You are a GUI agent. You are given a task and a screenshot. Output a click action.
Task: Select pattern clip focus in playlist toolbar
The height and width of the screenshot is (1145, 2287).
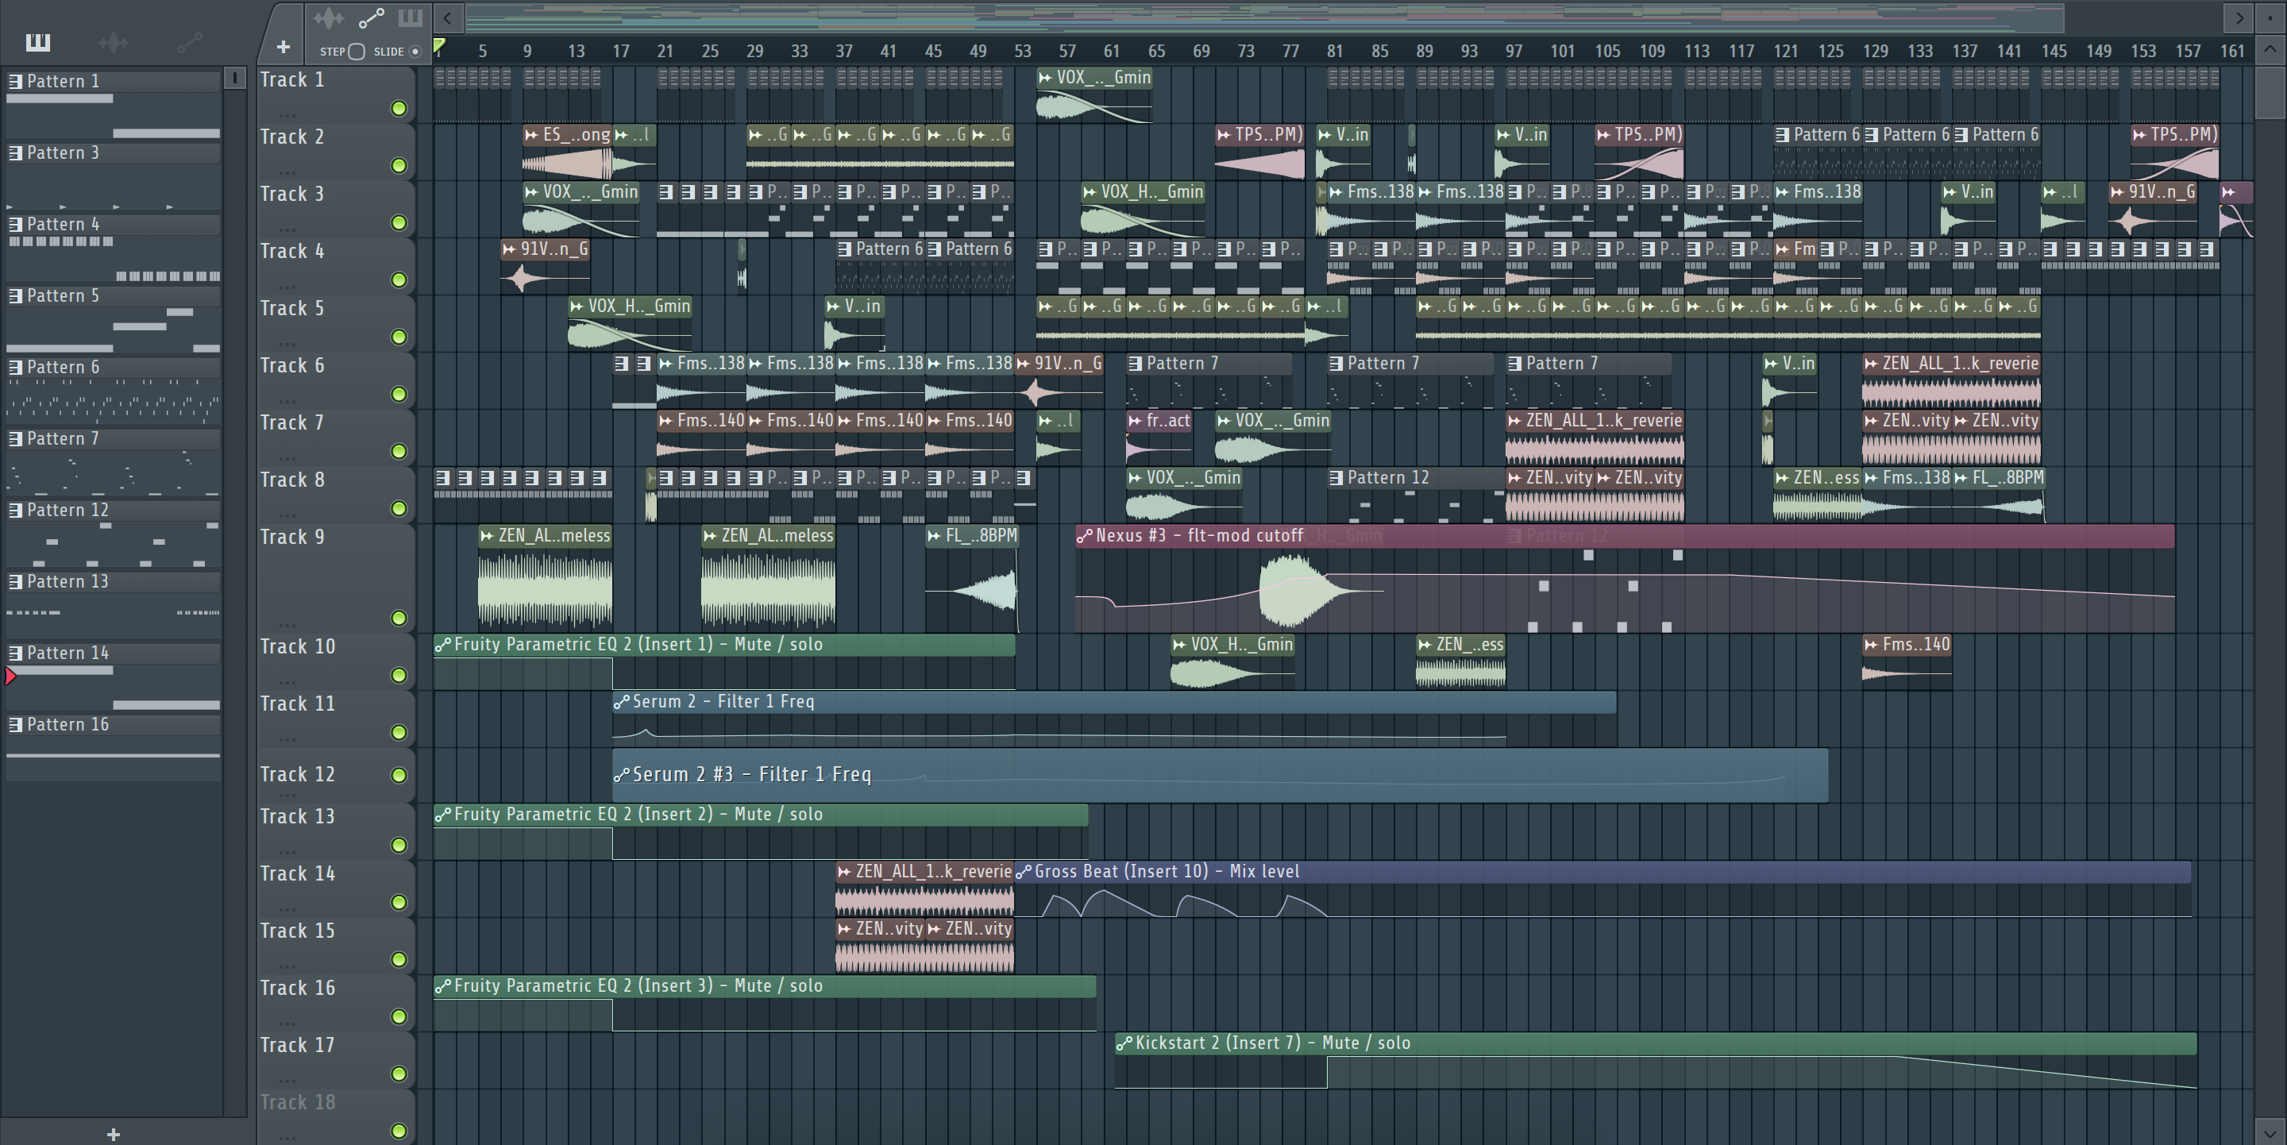[411, 17]
